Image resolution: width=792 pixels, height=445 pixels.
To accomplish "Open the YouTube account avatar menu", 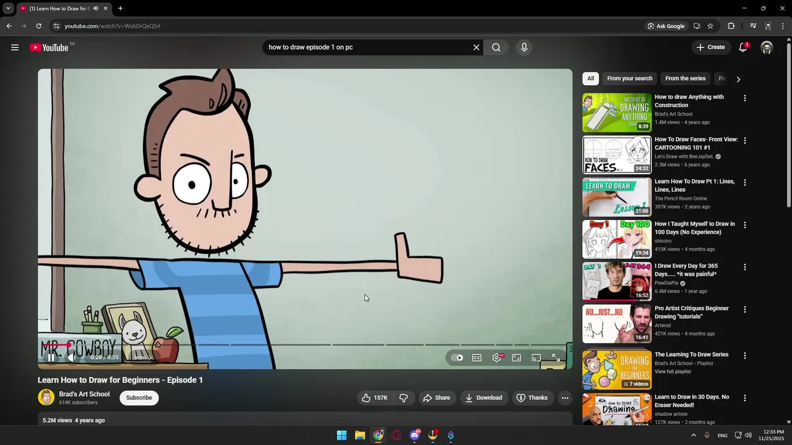I will tap(767, 48).
